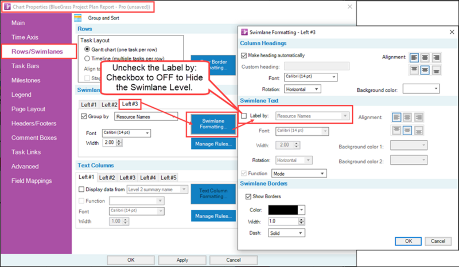Toggle Function checkbox in Swimlane Text
This screenshot has height=267, width=459.
point(243,174)
